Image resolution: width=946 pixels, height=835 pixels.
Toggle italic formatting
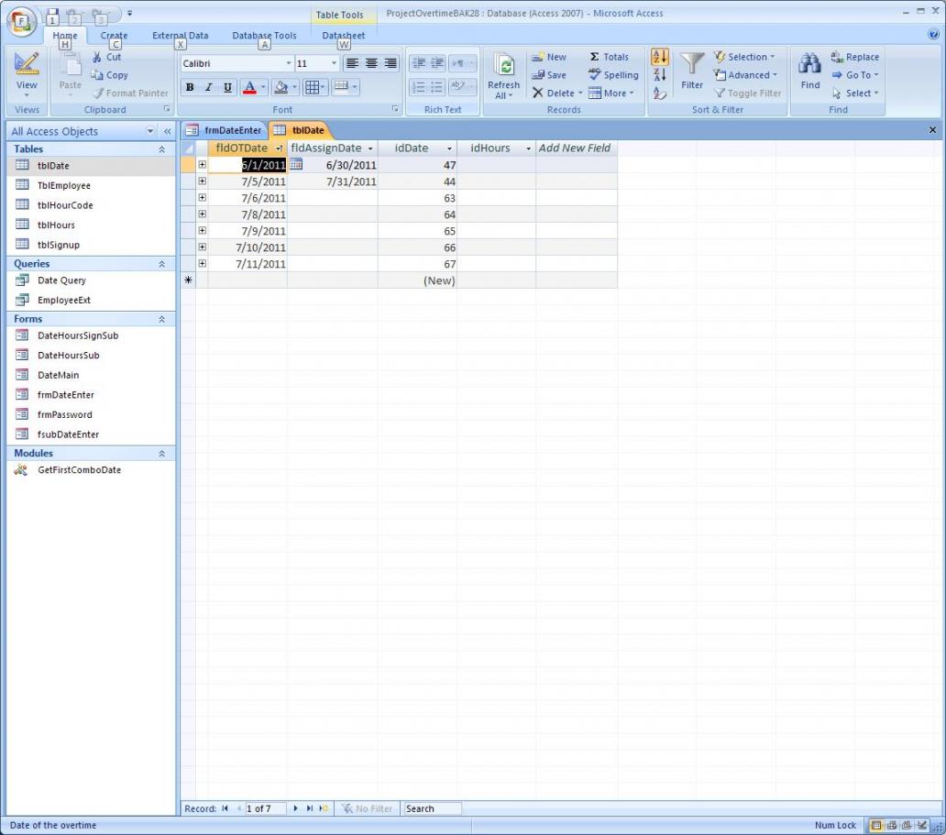coord(208,87)
